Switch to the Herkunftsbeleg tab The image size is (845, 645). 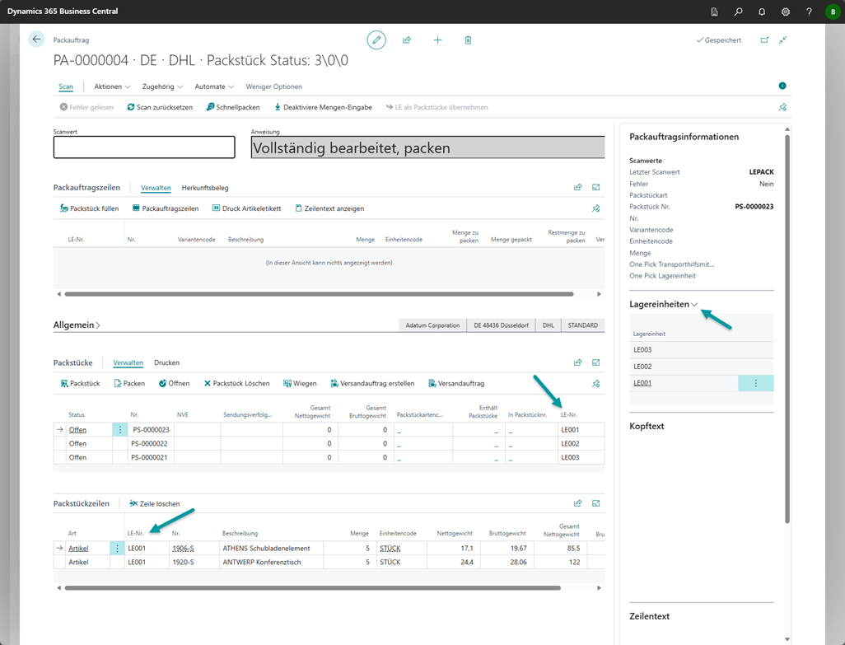[x=205, y=188]
